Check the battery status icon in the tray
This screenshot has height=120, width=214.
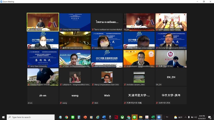192,117
